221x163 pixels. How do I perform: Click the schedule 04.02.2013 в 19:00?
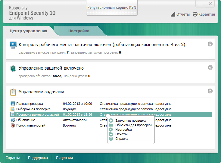coord(77,104)
